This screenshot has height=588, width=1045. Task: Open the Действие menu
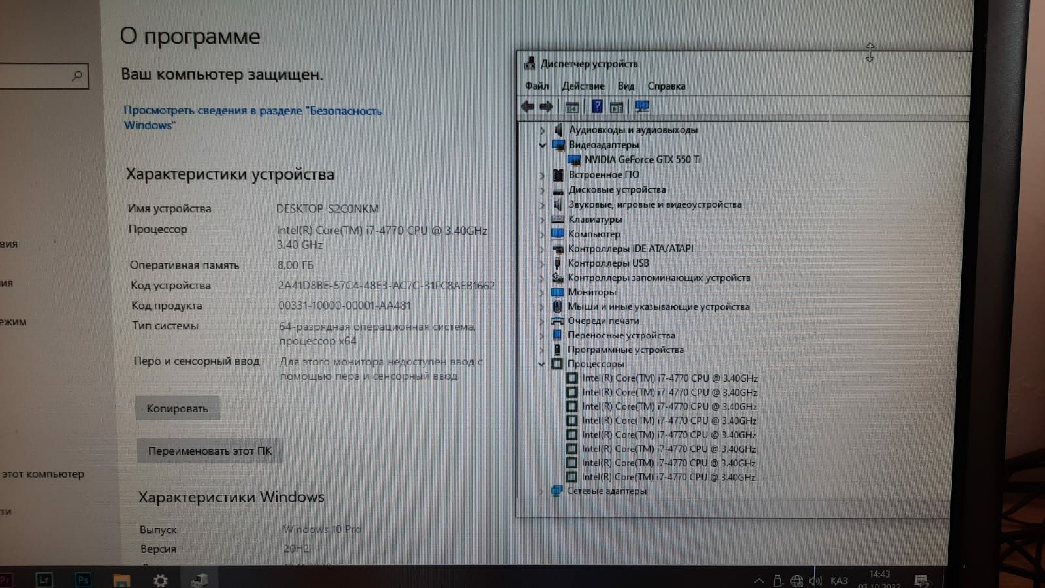click(x=583, y=86)
